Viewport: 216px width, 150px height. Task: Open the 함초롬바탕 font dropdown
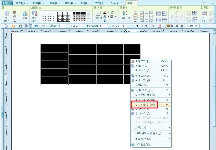(x=109, y=26)
